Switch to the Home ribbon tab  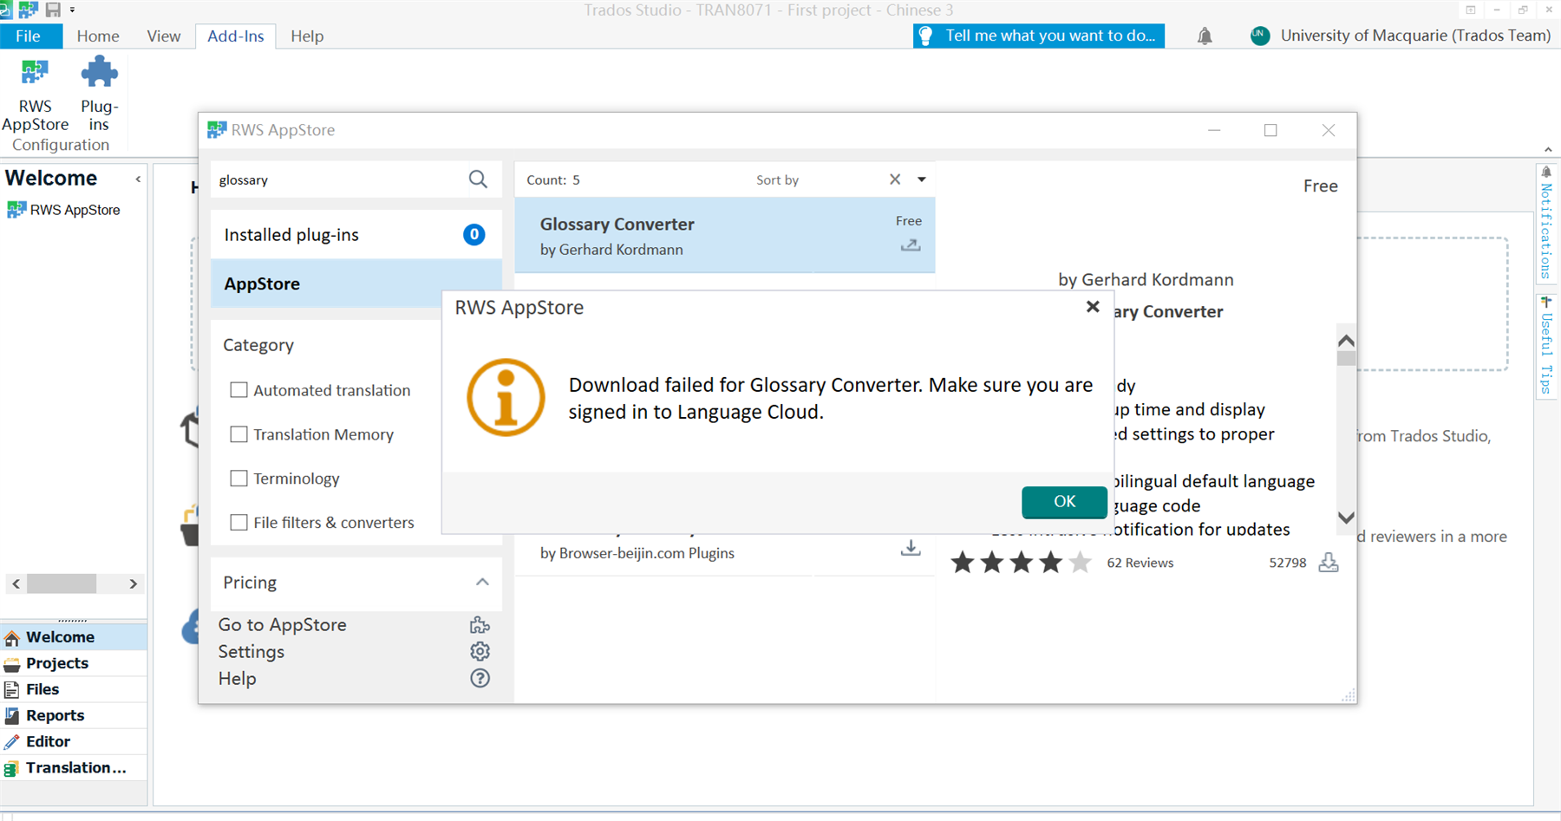tap(98, 36)
